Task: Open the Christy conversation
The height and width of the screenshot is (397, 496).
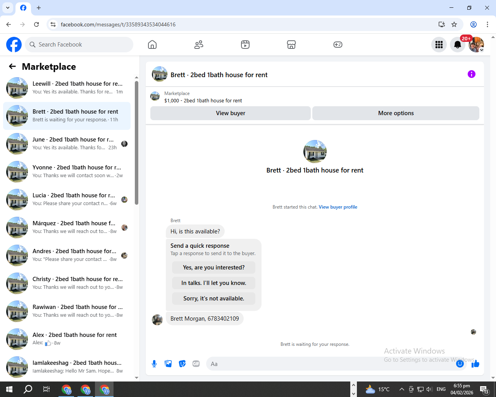Action: [x=67, y=283]
